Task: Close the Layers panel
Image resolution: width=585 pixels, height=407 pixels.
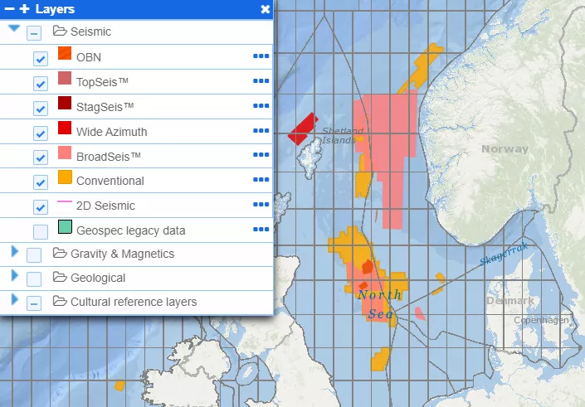Action: (265, 10)
